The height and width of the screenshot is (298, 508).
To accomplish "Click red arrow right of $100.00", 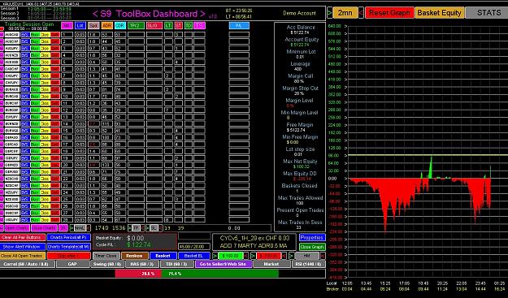I will [246, 256].
